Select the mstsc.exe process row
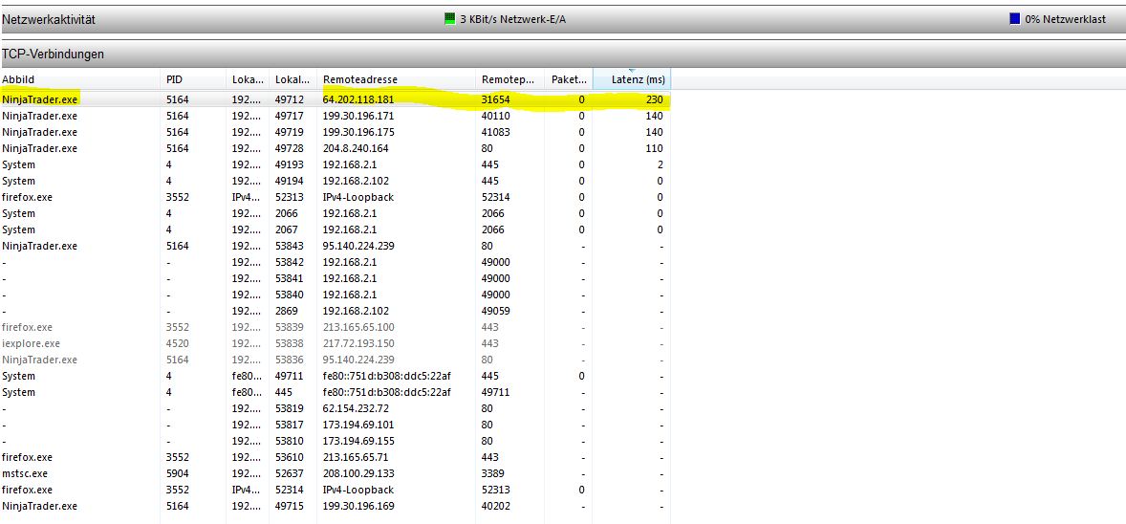 tap(336, 473)
